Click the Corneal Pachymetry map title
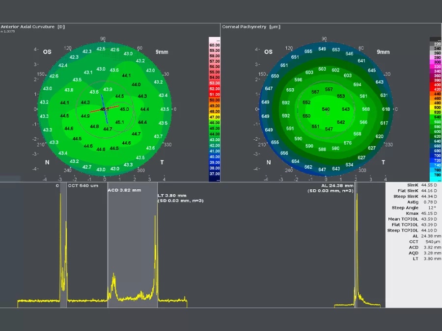The height and width of the screenshot is (331, 442). [251, 26]
